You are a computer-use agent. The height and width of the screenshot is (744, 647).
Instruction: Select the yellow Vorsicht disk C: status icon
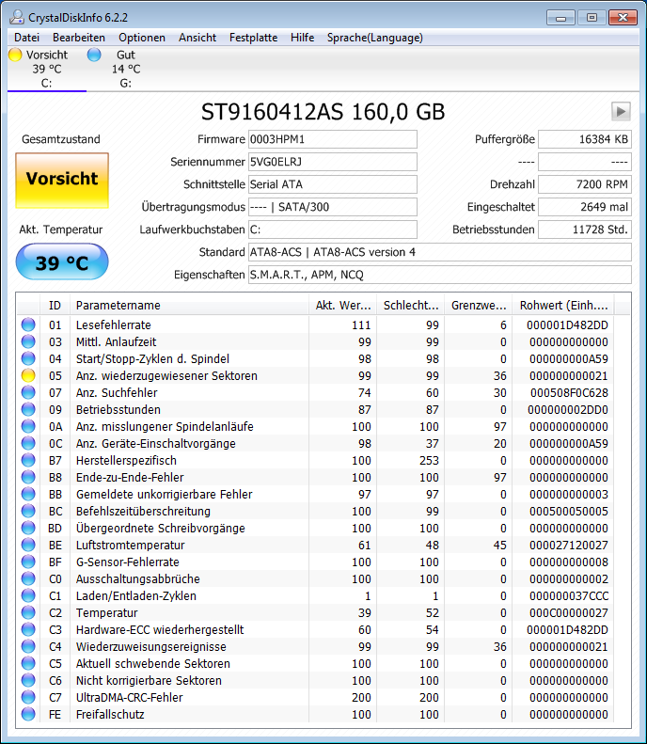pos(15,55)
